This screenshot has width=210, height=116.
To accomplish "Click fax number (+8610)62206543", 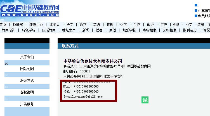I will click(x=86, y=91).
